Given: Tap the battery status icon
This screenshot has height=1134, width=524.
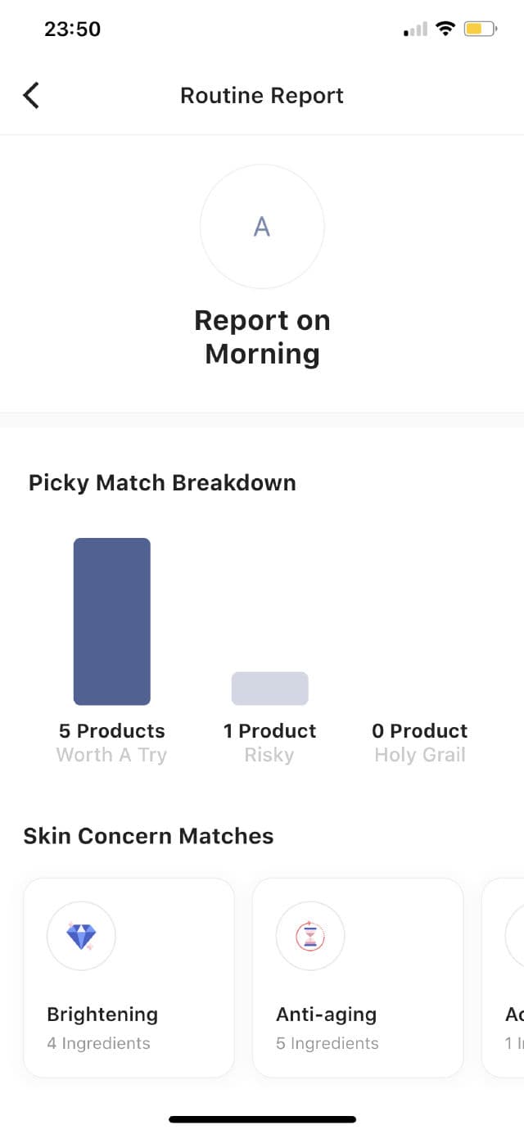Looking at the screenshot, I should tap(480, 29).
